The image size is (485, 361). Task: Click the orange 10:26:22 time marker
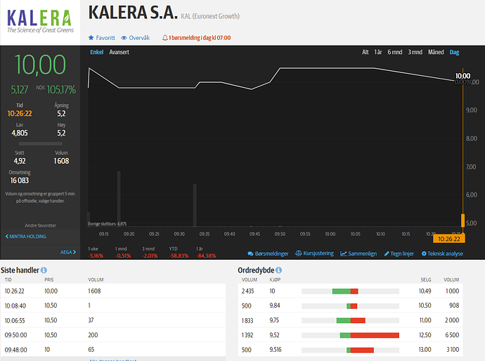449,239
